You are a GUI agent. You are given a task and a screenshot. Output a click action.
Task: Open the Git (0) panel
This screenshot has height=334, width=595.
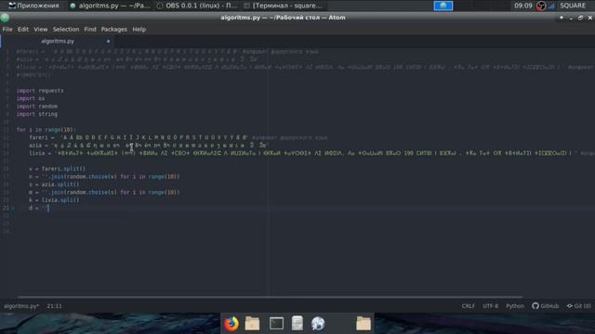(578, 306)
